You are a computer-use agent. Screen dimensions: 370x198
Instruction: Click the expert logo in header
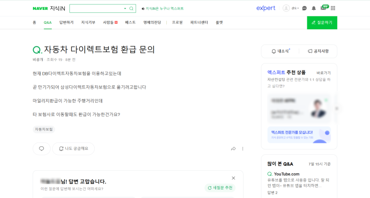tap(266, 8)
